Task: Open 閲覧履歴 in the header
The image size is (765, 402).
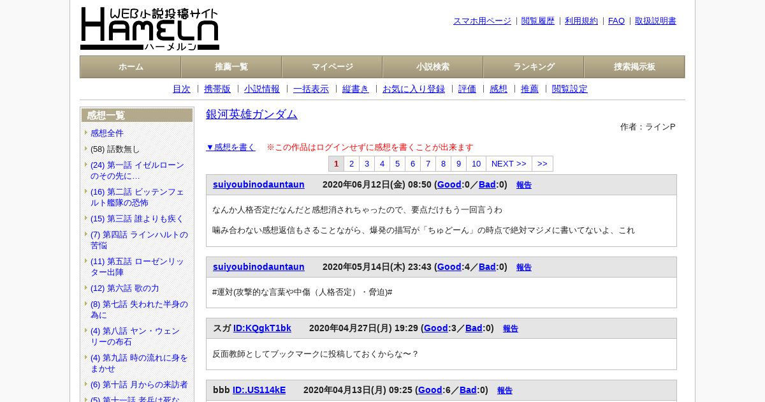Action: [538, 20]
